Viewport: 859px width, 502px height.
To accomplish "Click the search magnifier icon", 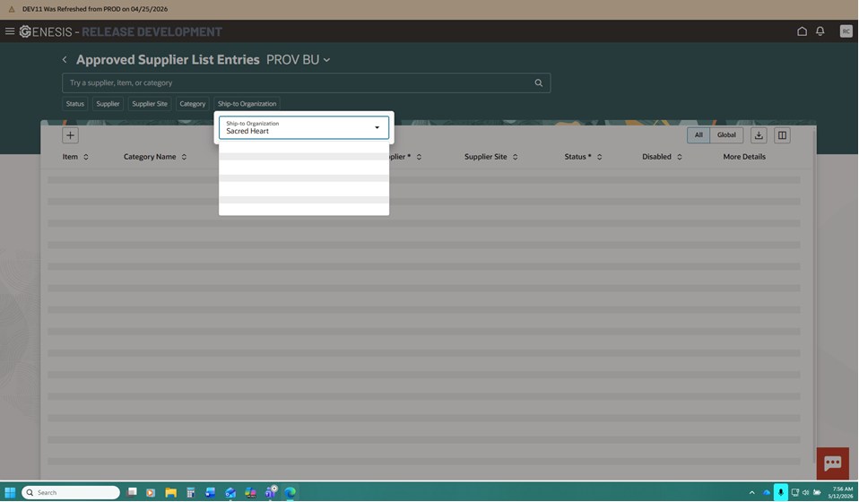I will pyautogui.click(x=539, y=82).
